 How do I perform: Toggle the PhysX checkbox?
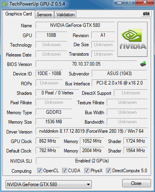[87, 171]
